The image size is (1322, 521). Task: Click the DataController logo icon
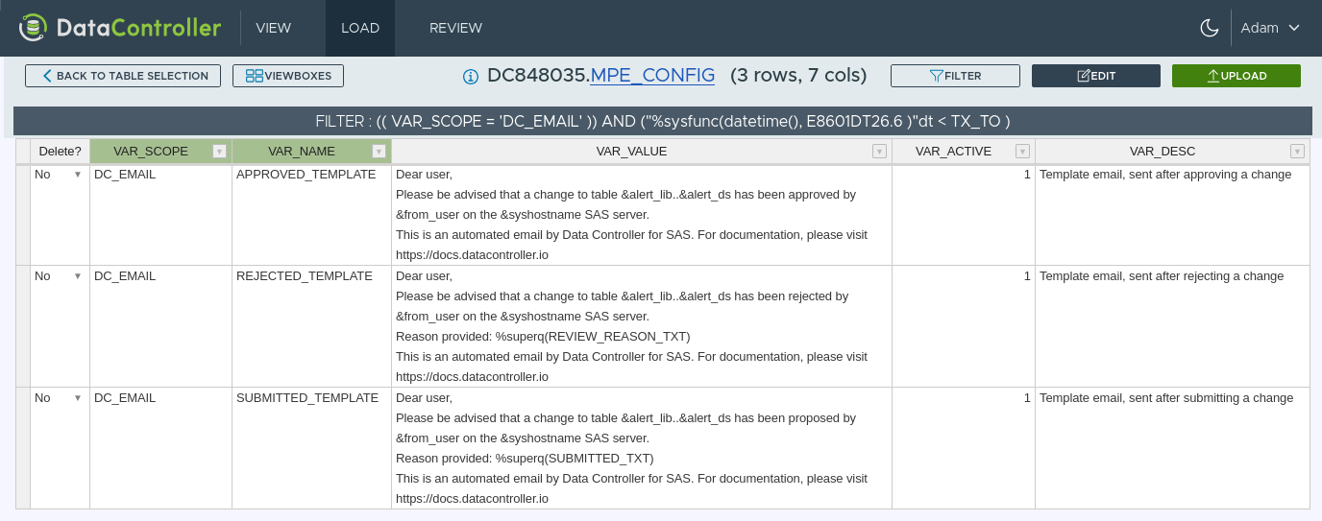coord(33,28)
